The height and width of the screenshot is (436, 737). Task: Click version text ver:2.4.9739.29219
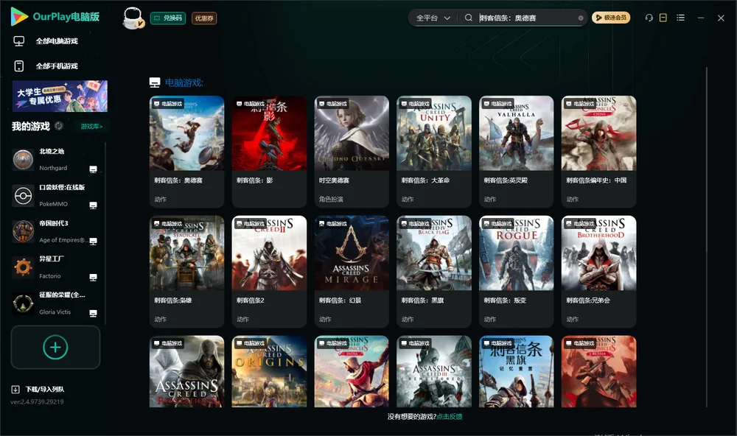point(37,401)
